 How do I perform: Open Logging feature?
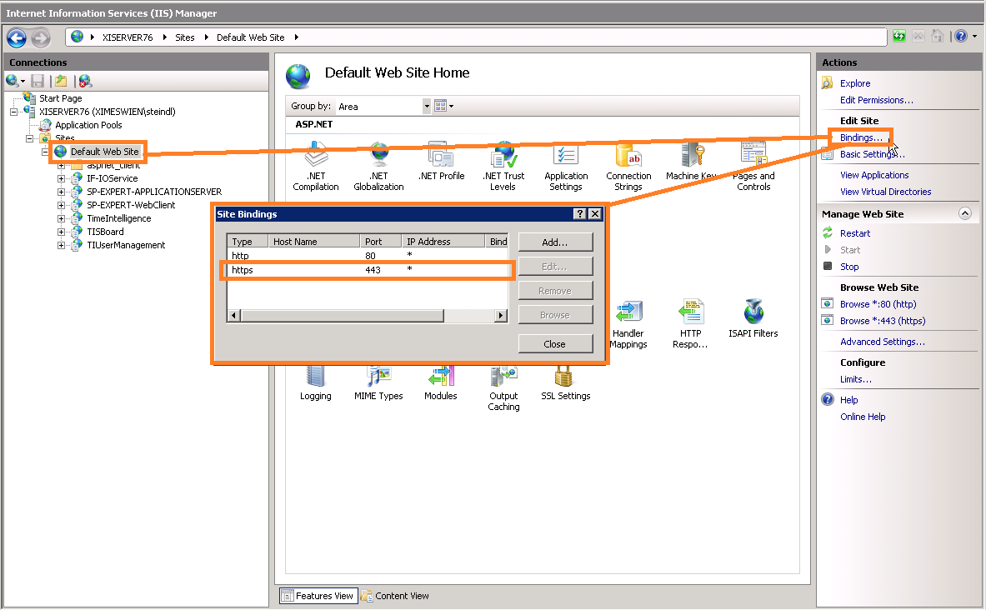coord(316,383)
